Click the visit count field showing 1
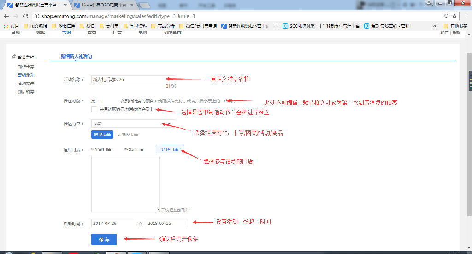The height and width of the screenshot is (254, 472). (107, 101)
